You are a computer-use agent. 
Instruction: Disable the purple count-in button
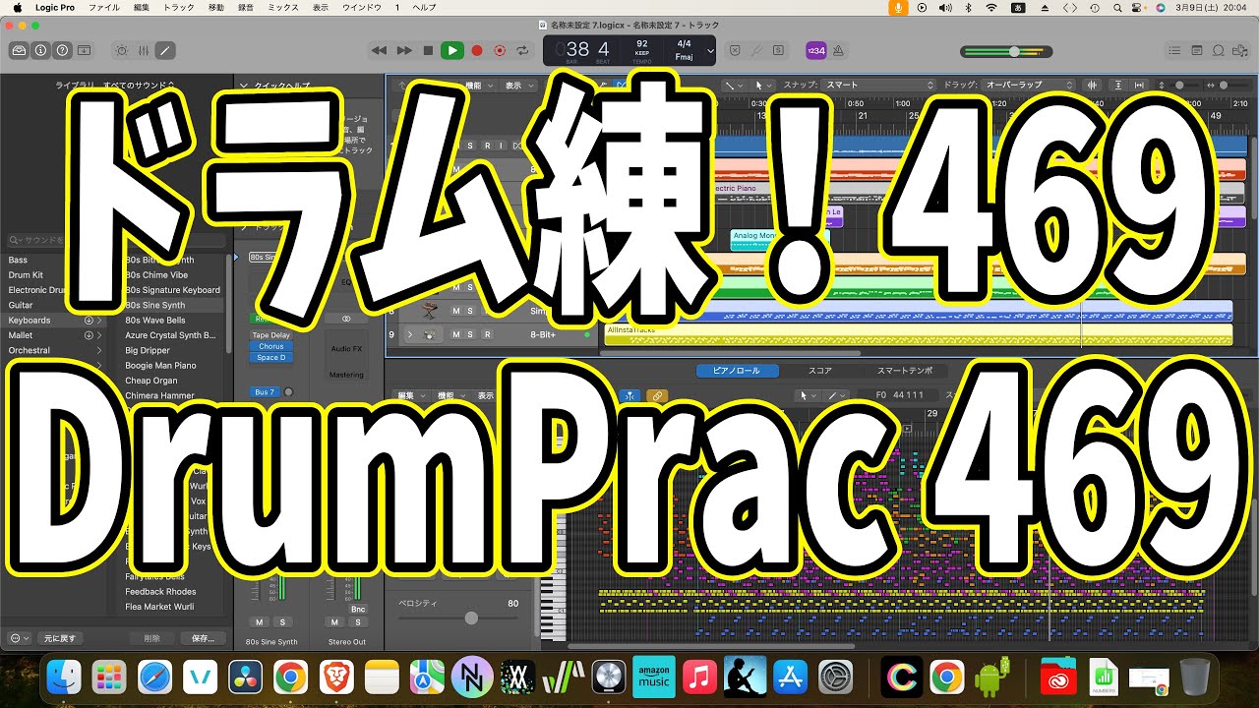click(815, 50)
